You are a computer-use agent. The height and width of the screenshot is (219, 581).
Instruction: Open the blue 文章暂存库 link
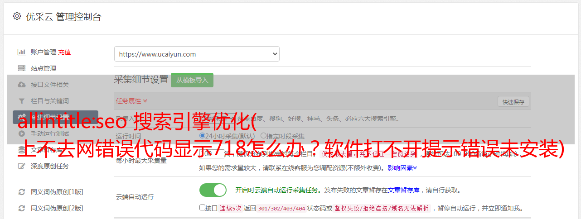click(403, 190)
